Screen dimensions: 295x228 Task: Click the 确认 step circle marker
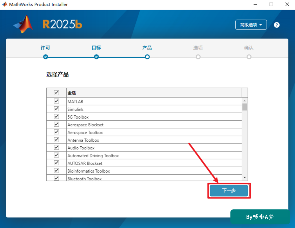tap(249, 57)
